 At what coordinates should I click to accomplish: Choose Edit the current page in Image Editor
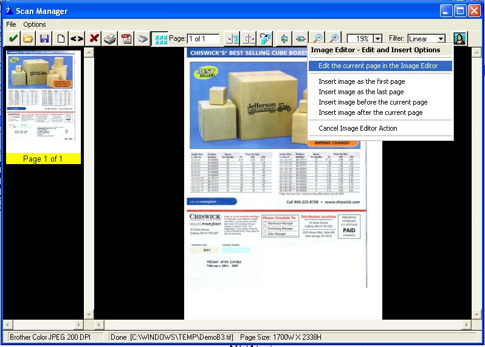380,66
